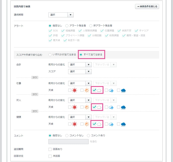Click the comment keyword input field

click(x=68, y=142)
